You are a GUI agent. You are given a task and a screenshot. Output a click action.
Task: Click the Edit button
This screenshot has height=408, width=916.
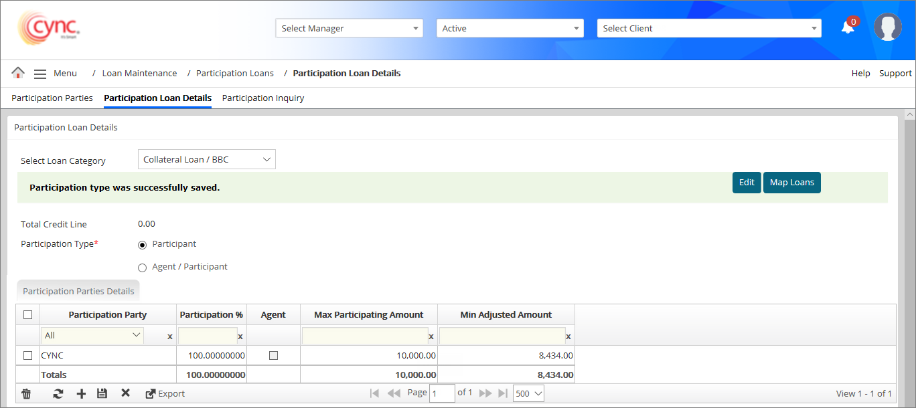tap(747, 183)
